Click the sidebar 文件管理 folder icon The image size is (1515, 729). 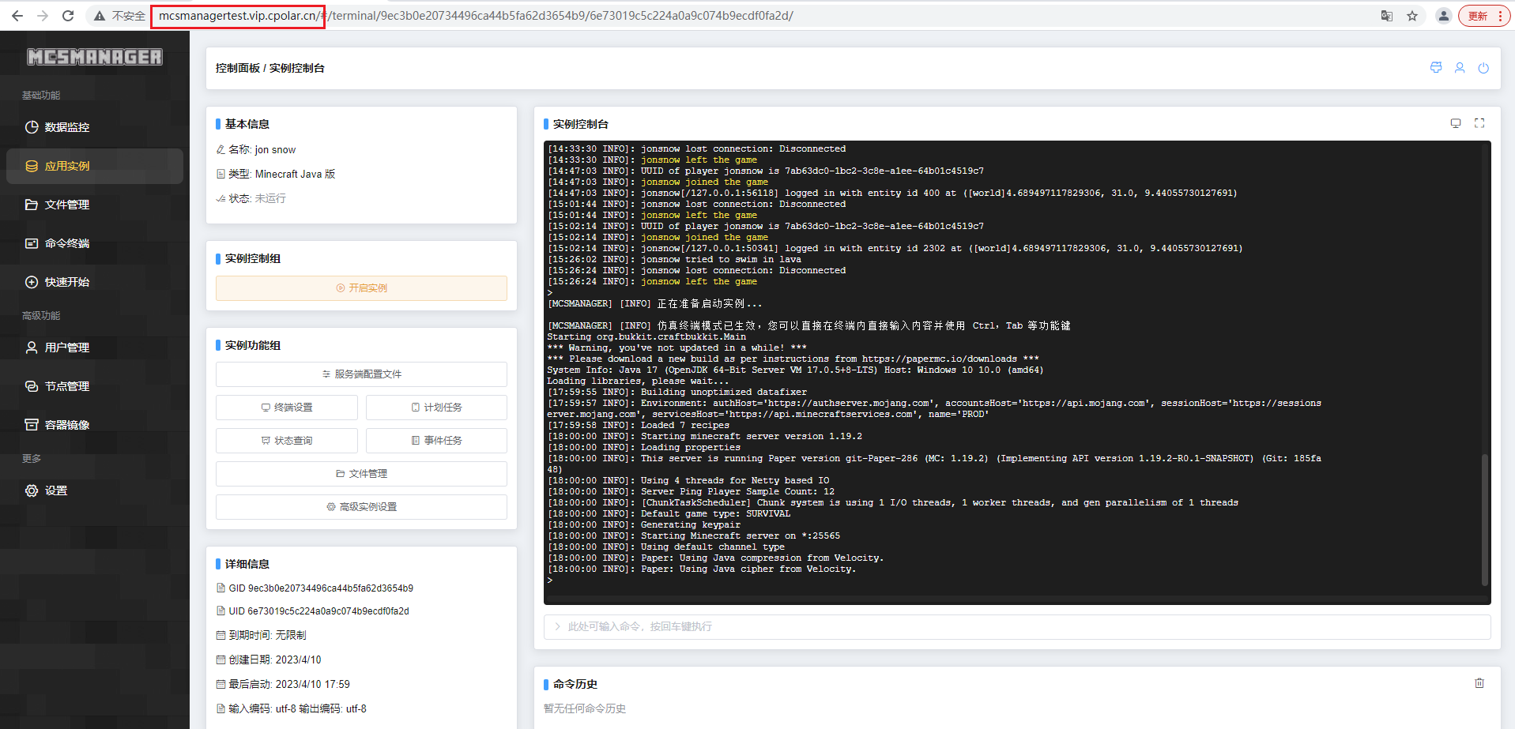(x=32, y=205)
